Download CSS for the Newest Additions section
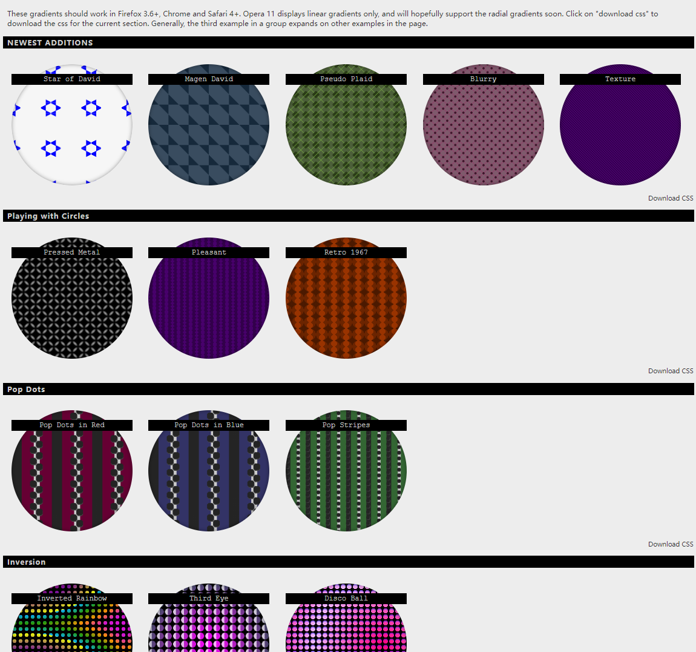 click(x=670, y=198)
